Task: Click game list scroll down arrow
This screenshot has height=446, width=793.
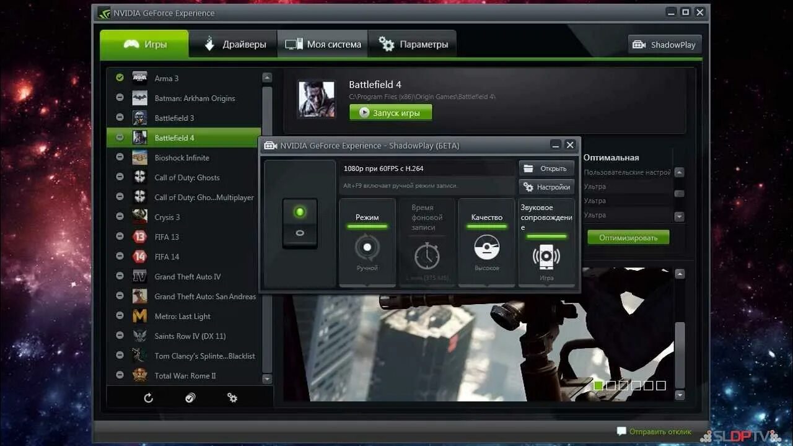Action: pyautogui.click(x=267, y=378)
